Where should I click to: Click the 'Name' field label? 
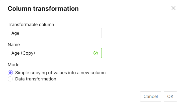(14, 45)
